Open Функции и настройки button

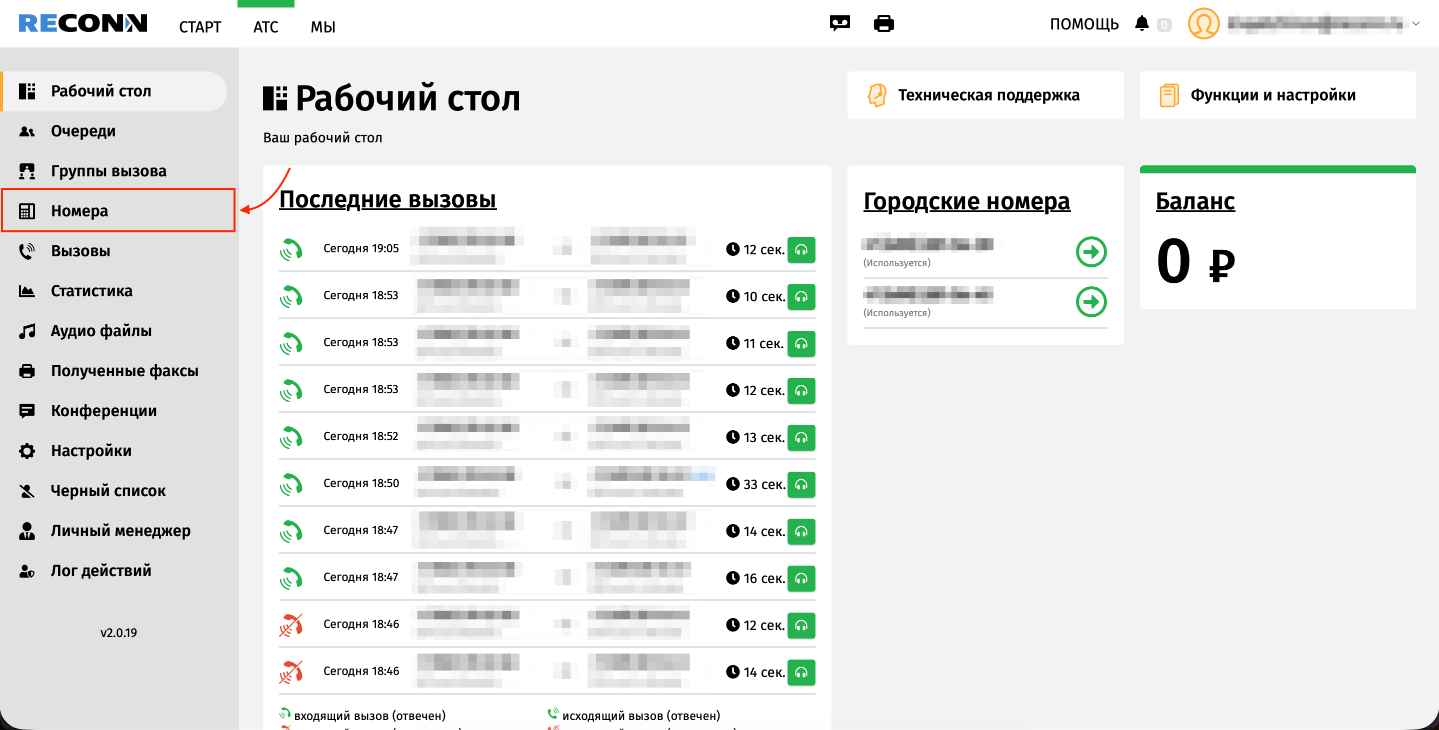1277,95
